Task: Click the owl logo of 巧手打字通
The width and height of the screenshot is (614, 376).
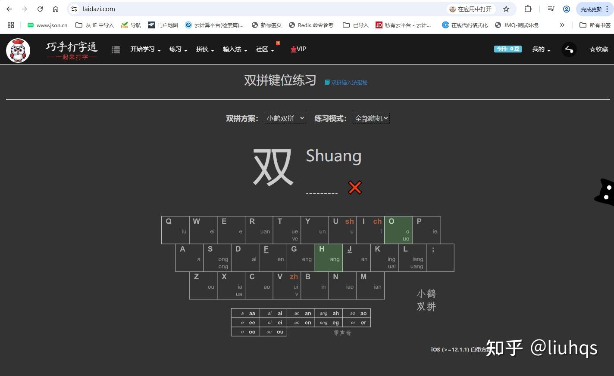Action: point(18,50)
